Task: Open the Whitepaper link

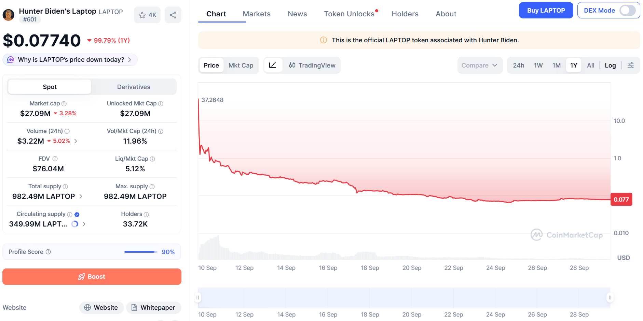Action: coord(153,308)
